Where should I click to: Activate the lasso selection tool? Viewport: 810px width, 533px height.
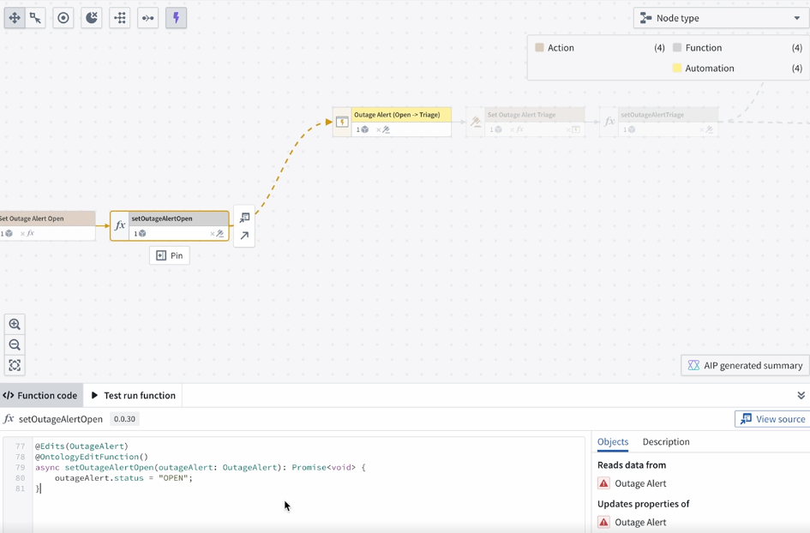pyautogui.click(x=35, y=17)
